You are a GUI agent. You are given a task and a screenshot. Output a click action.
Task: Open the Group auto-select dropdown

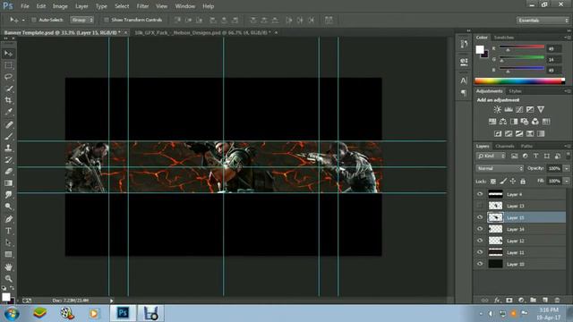81,20
